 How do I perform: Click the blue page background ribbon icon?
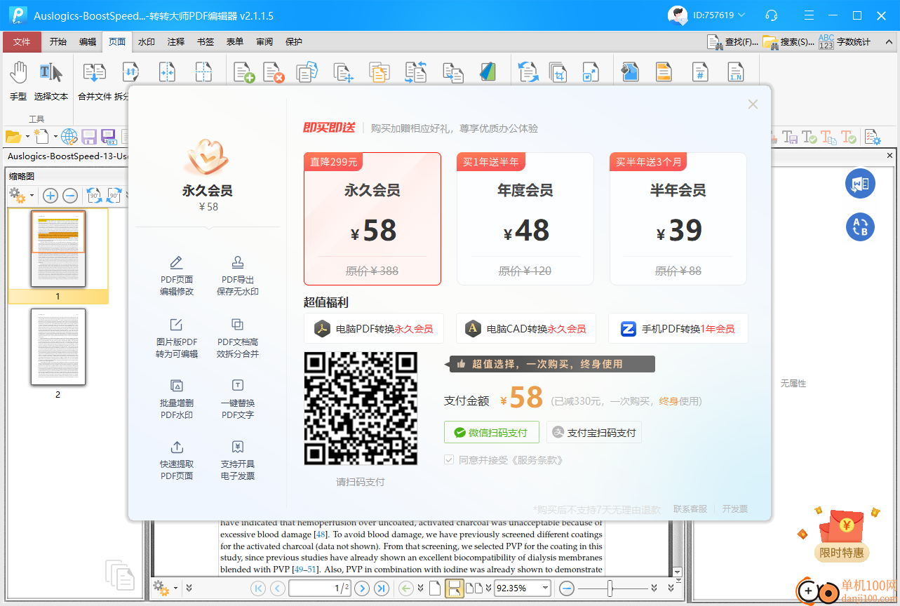click(x=629, y=72)
